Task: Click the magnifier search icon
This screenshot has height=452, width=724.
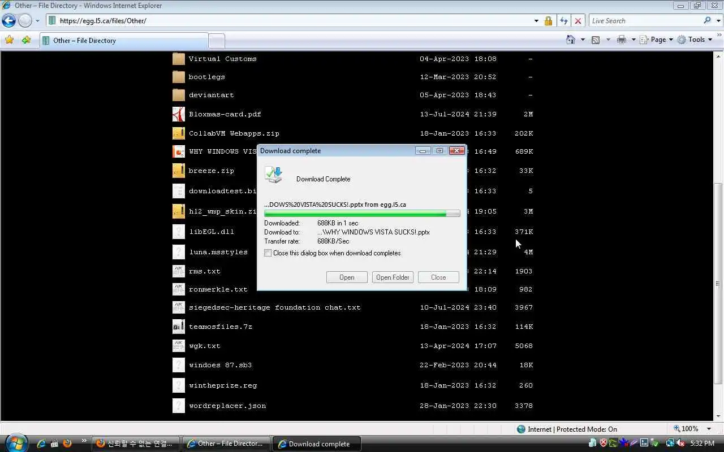Action: click(707, 20)
